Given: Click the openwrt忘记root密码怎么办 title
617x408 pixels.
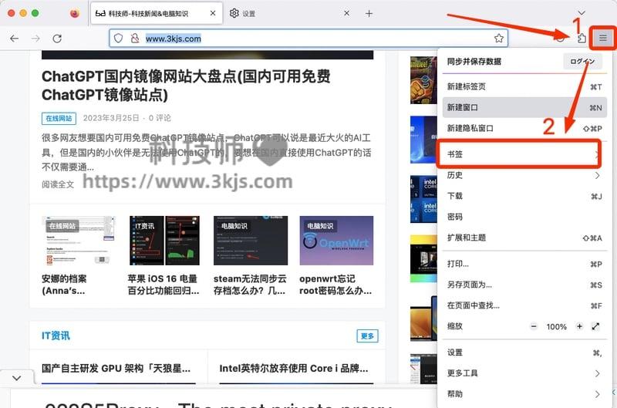Looking at the screenshot, I should pos(335,285).
